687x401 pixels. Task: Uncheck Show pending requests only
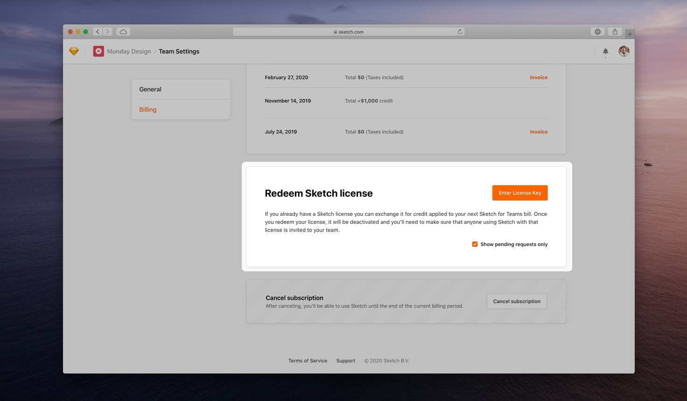pyautogui.click(x=475, y=244)
